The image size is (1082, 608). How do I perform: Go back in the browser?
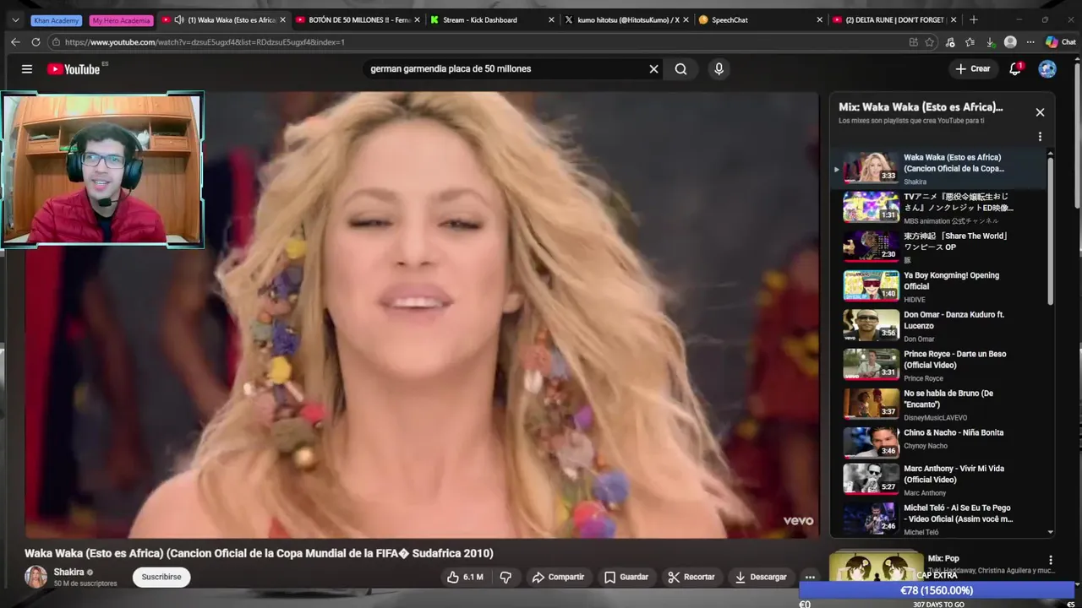click(x=15, y=41)
